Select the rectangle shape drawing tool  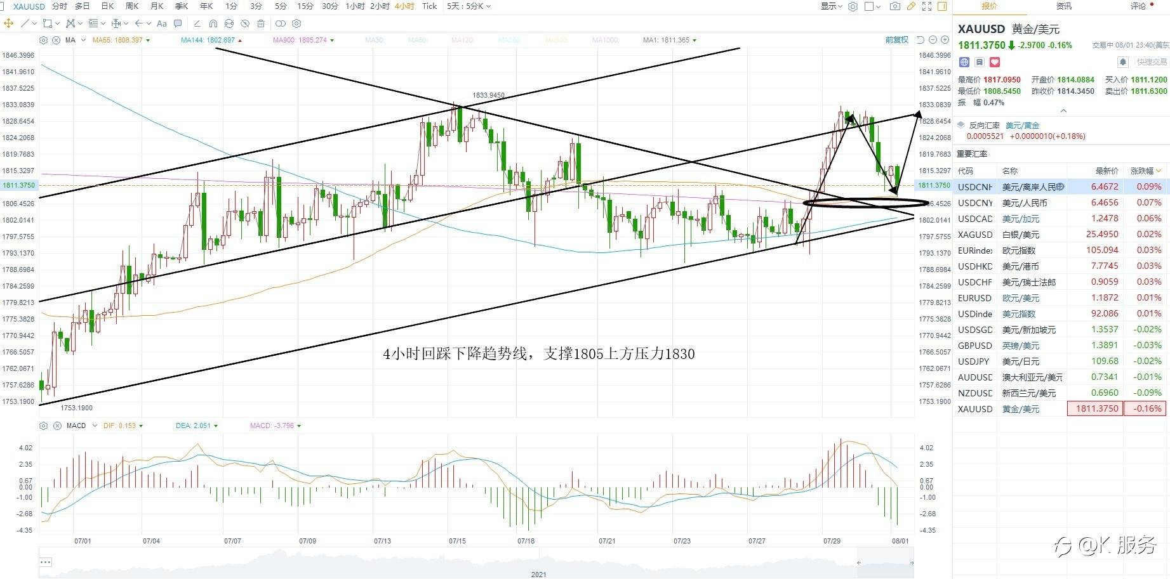(48, 23)
